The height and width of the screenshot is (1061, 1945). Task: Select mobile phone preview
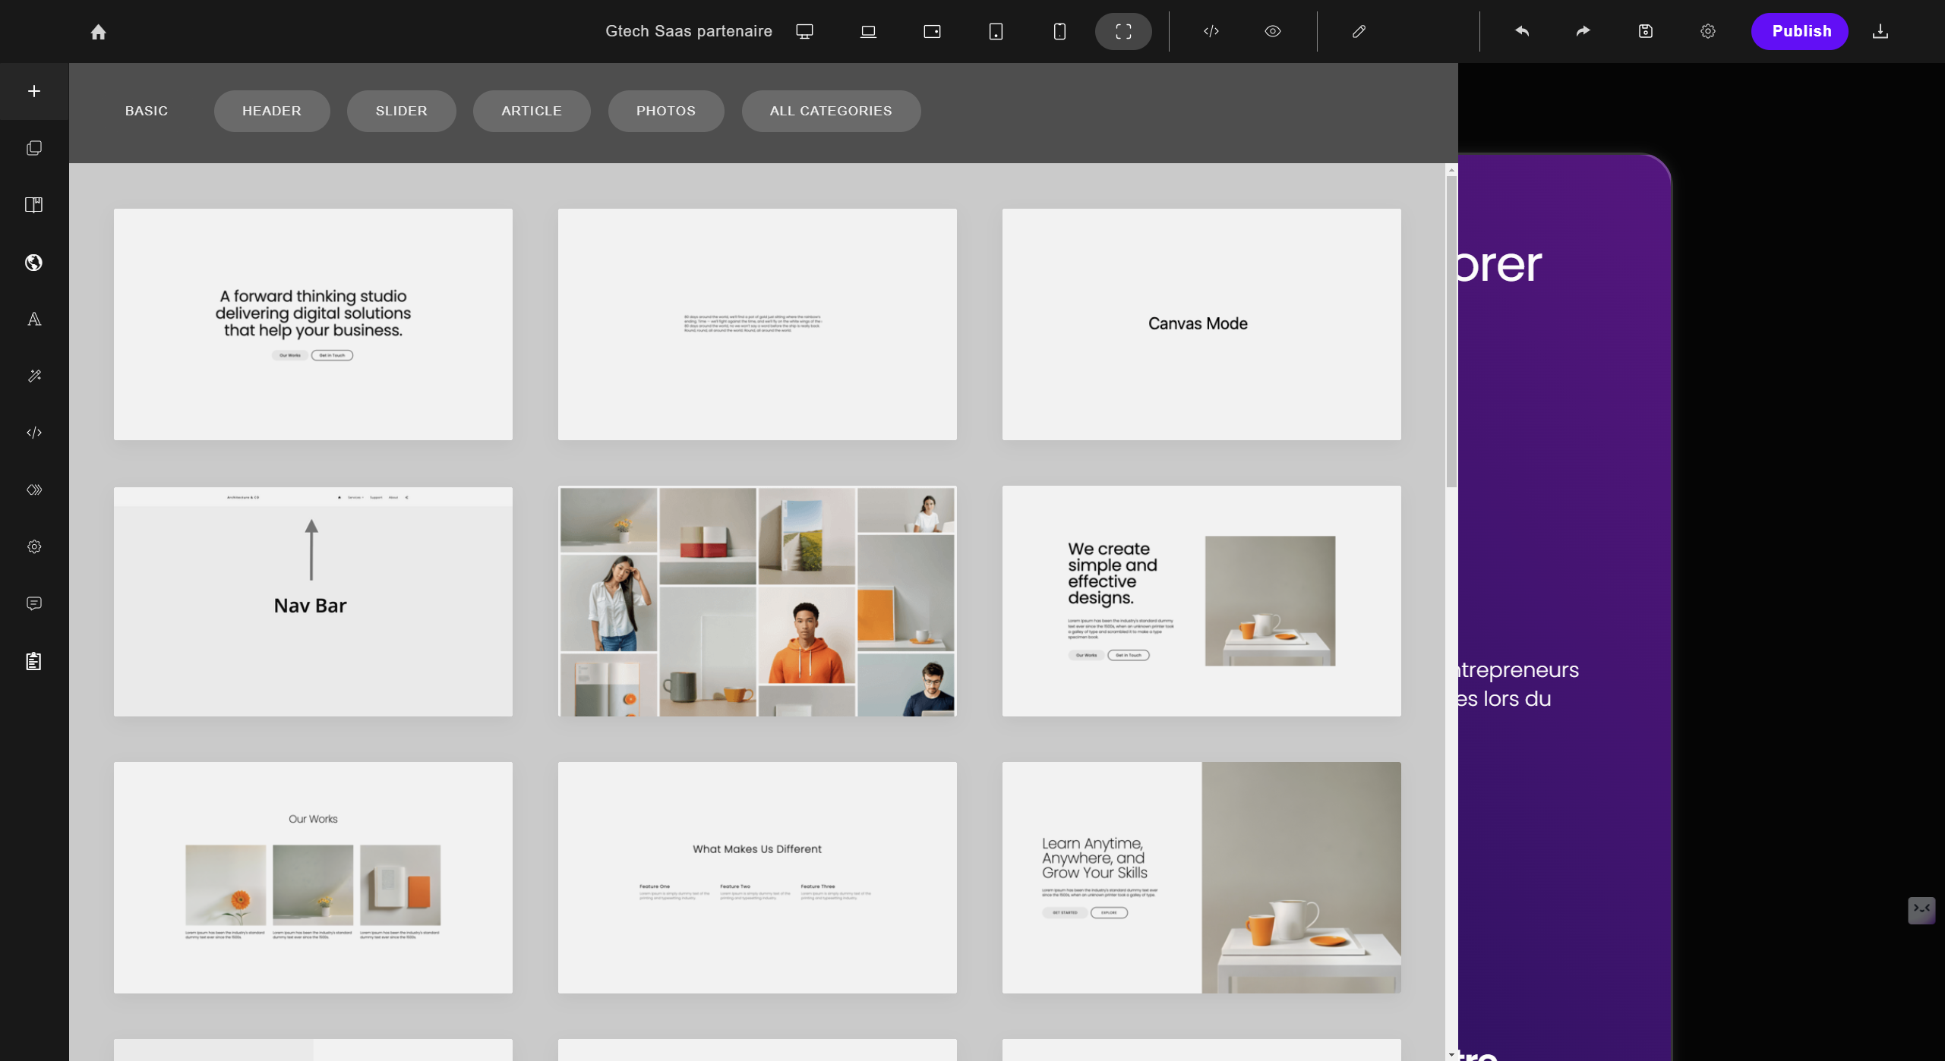click(1059, 31)
